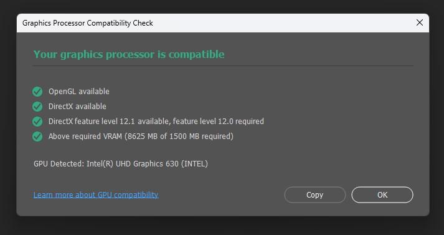Click the green checkmark beside DirectX available
444x235 pixels.
tap(37, 107)
